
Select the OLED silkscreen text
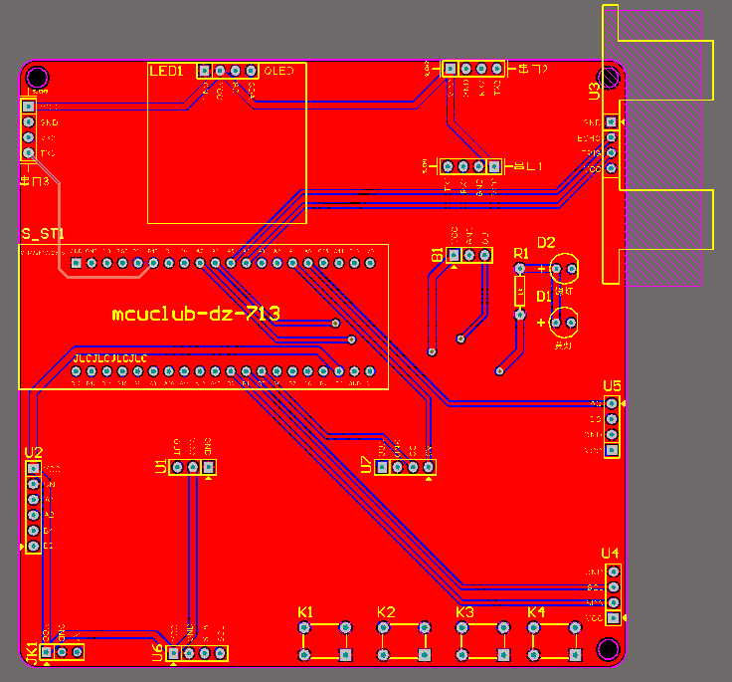tap(279, 71)
